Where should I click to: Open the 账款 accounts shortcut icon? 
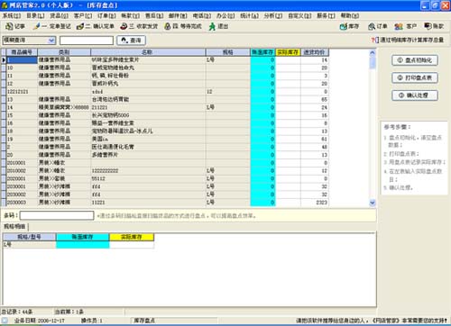(x=434, y=26)
